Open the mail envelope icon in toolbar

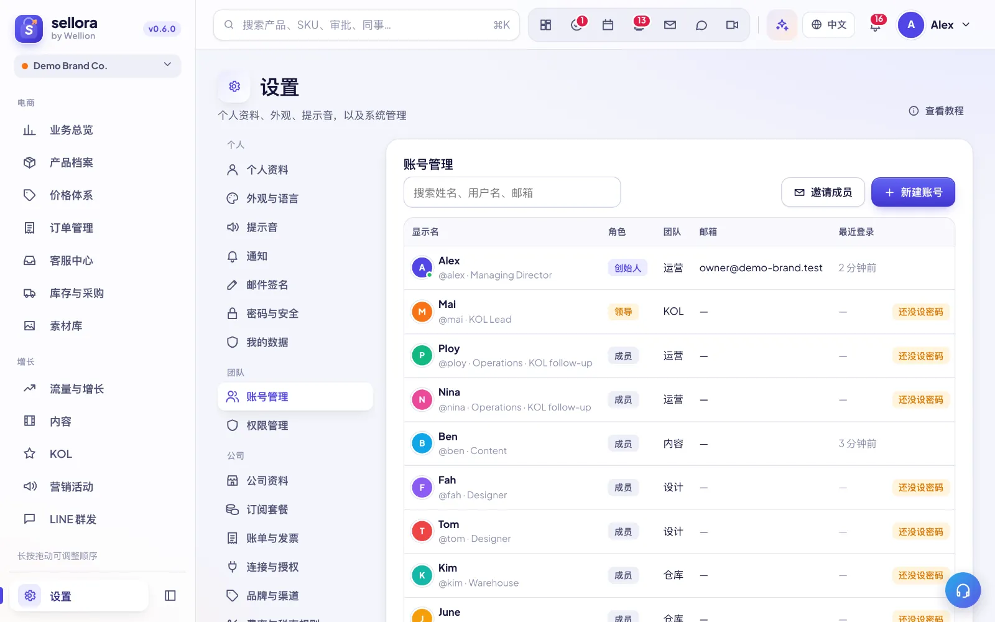tap(670, 25)
